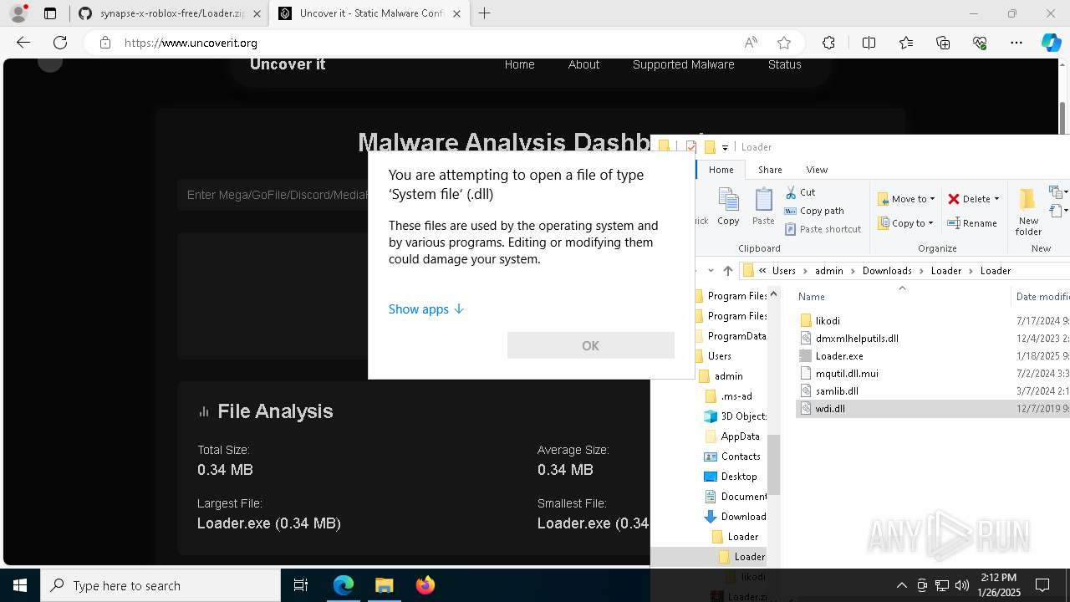Toggle read aloud icon in address bar

click(x=751, y=43)
